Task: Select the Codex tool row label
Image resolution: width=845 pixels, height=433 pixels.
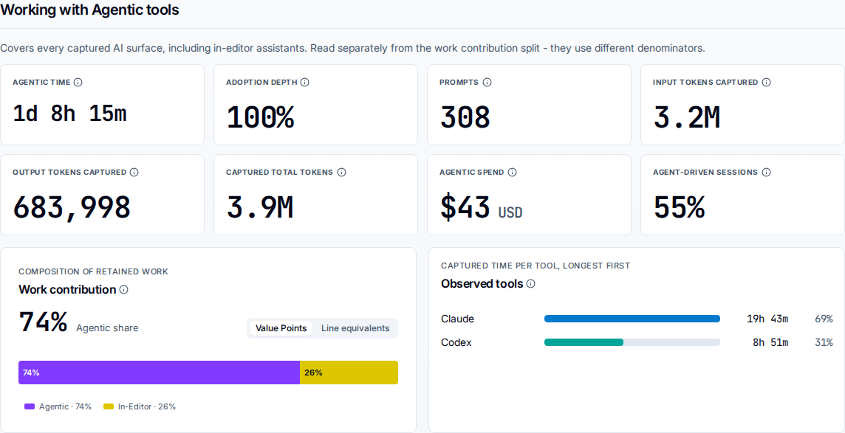Action: tap(456, 342)
